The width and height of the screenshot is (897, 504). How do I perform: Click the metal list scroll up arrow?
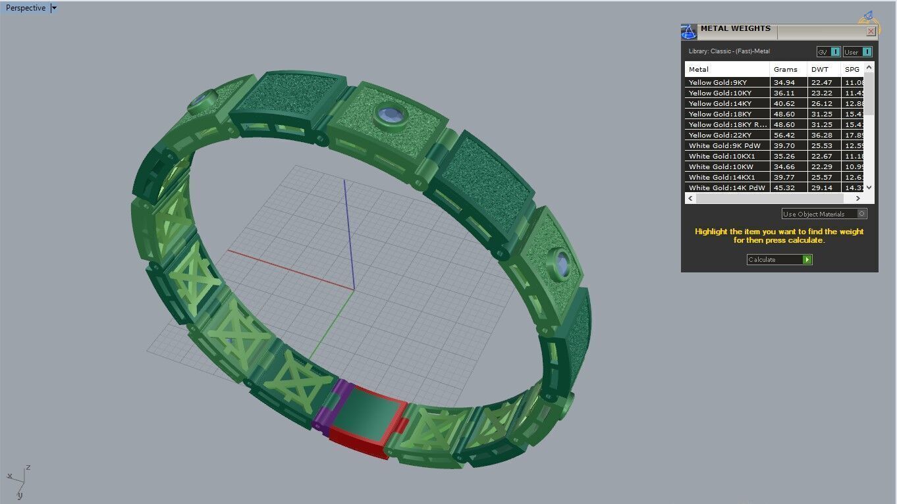tap(869, 67)
